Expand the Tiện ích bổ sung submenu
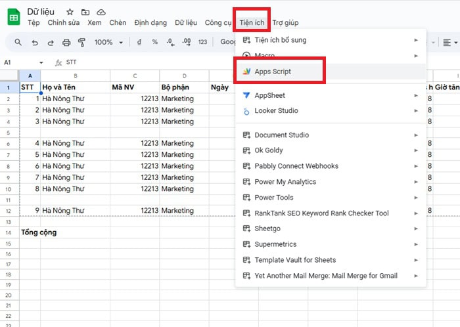This screenshot has height=327, width=460. coord(416,40)
